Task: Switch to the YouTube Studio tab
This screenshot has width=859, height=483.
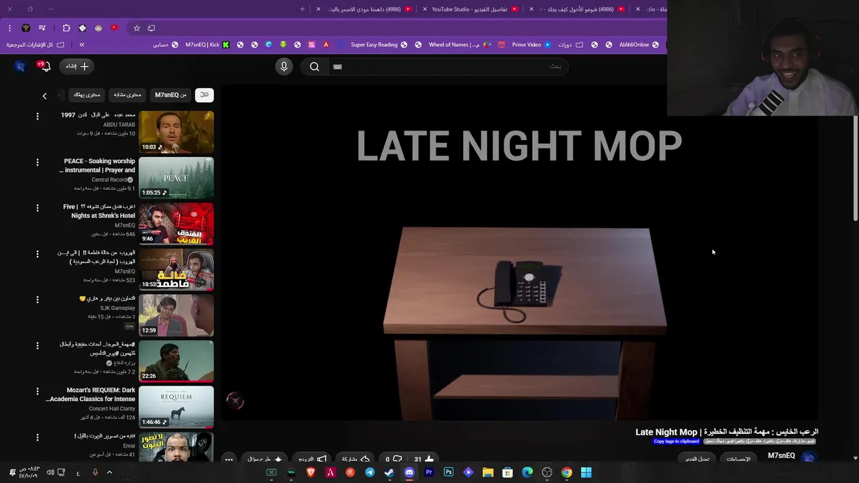Action: (469, 9)
